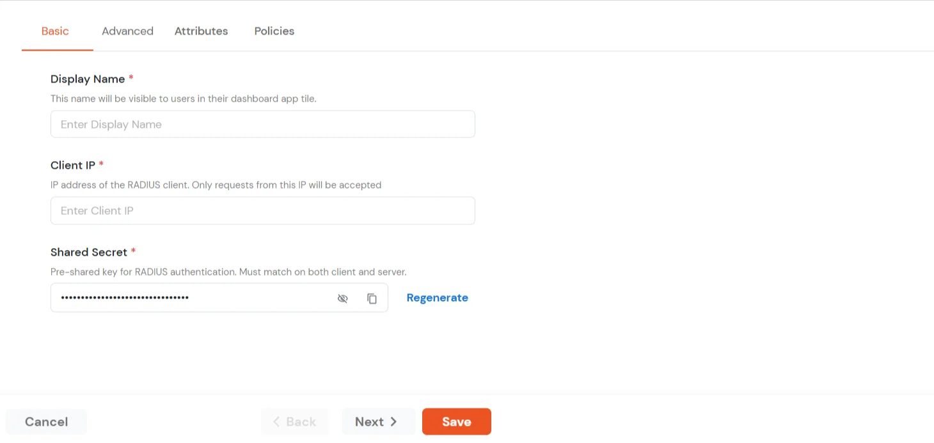Screen dimensions: 934x443
Task: Select the Shared Secret text field
Action: click(x=192, y=297)
